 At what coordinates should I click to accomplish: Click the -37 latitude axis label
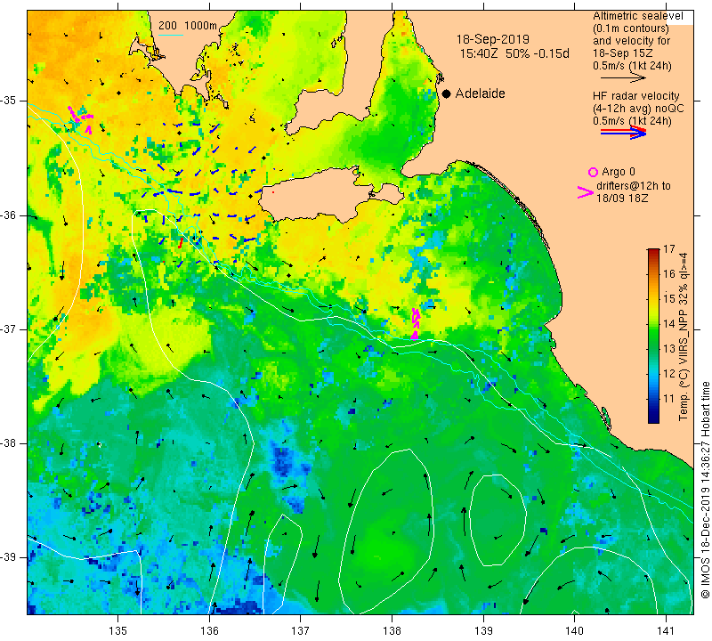(x=8, y=329)
